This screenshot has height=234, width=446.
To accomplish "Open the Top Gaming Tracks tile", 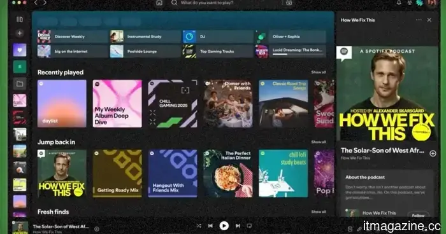I will [x=218, y=52].
